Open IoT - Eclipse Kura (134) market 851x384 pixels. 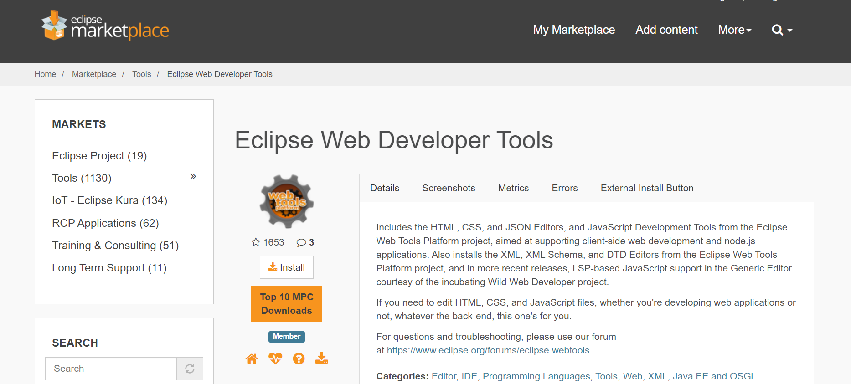click(x=110, y=200)
